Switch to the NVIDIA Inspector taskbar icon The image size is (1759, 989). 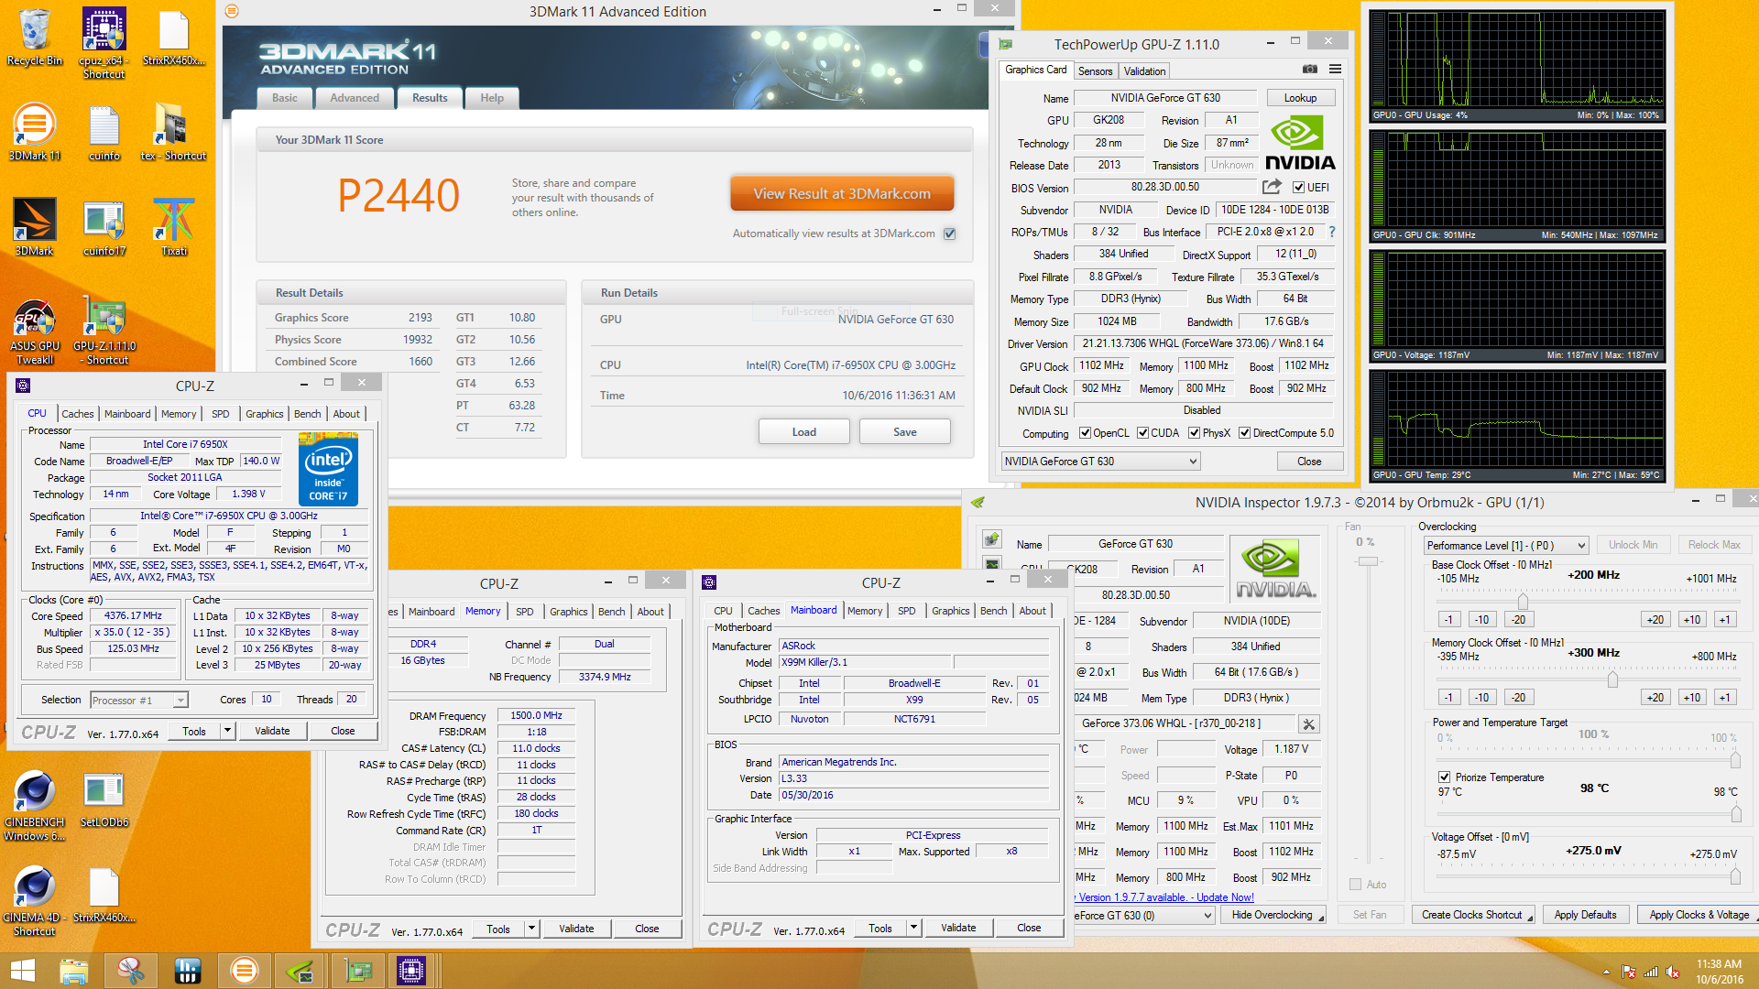(301, 971)
